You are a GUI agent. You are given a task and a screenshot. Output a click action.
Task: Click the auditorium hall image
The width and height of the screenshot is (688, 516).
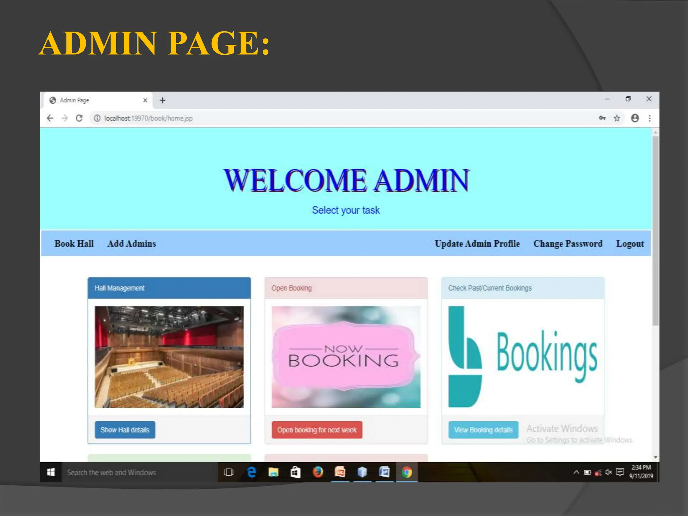coord(169,357)
